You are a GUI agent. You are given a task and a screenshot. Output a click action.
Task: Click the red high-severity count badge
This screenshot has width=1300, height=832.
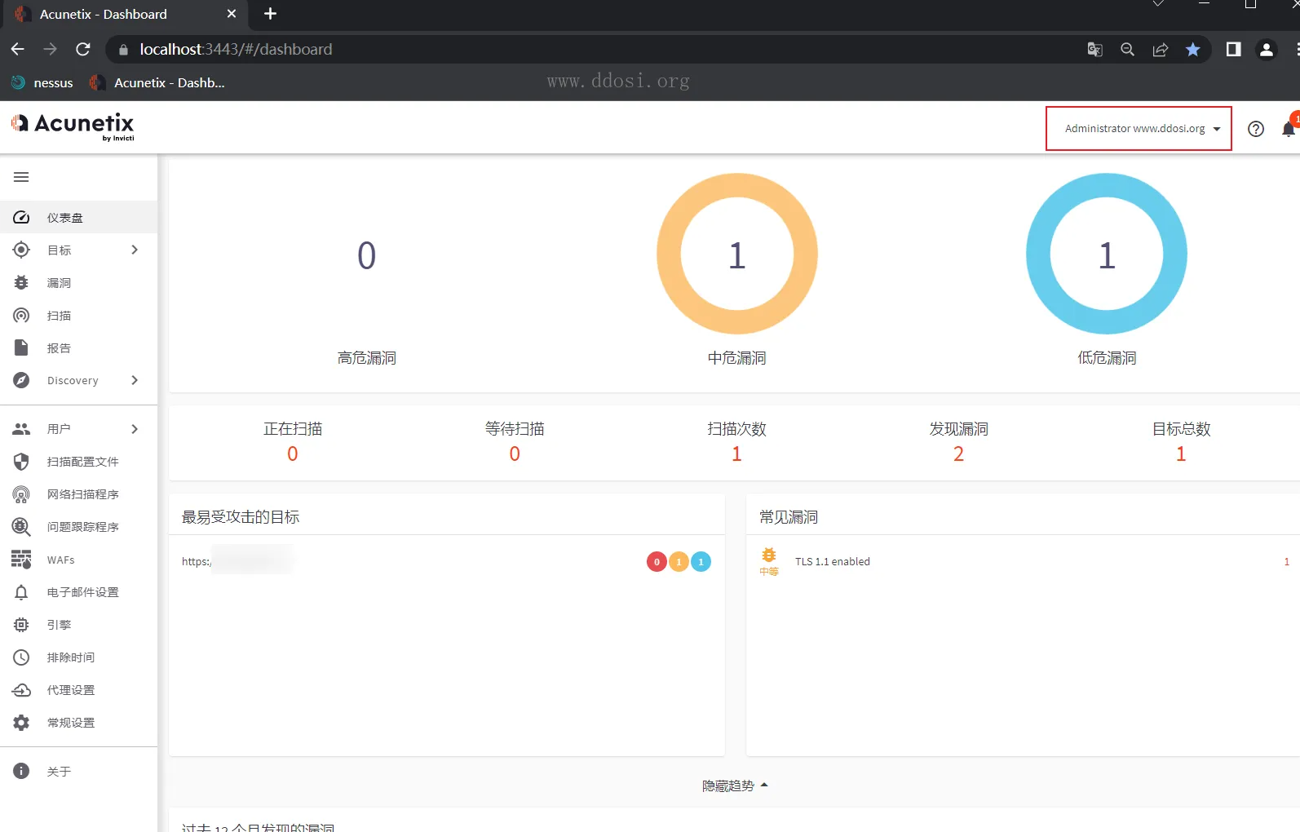pos(657,562)
